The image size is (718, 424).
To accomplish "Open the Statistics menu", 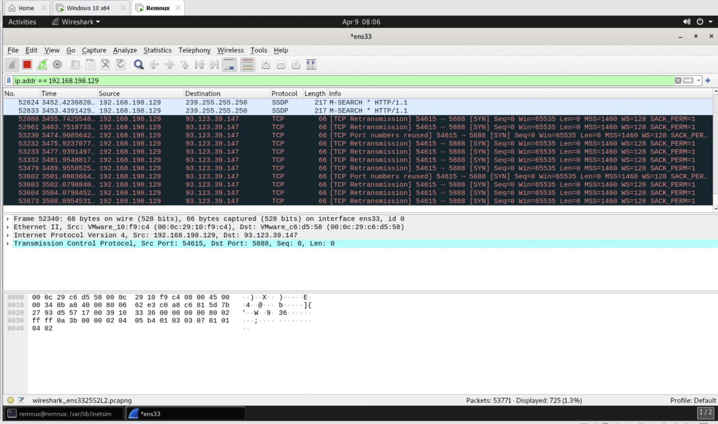I will [x=157, y=50].
